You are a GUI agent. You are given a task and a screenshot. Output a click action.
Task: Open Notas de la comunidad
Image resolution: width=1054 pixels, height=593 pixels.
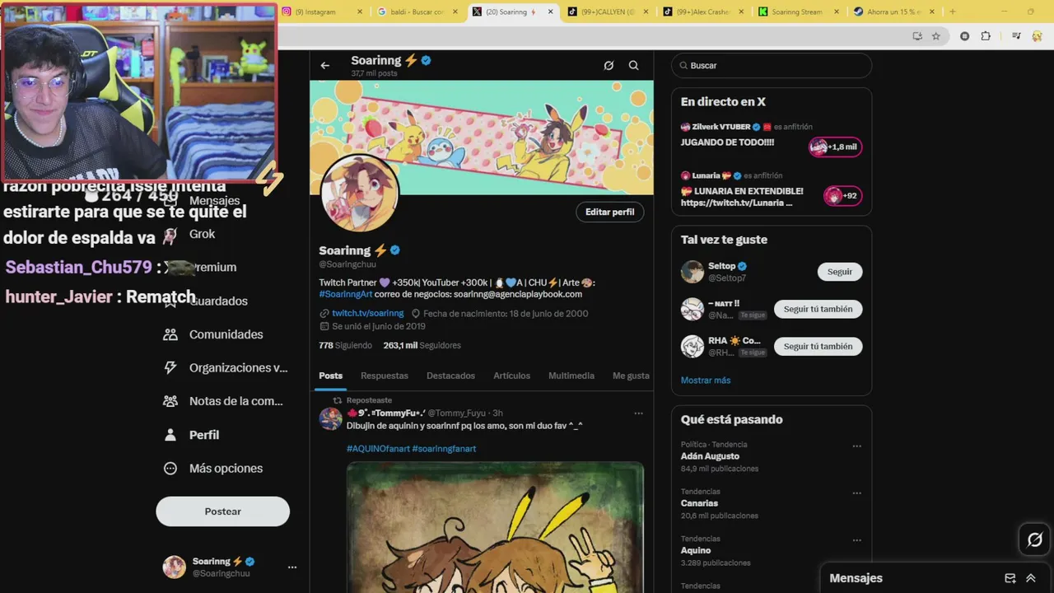pyautogui.click(x=223, y=401)
